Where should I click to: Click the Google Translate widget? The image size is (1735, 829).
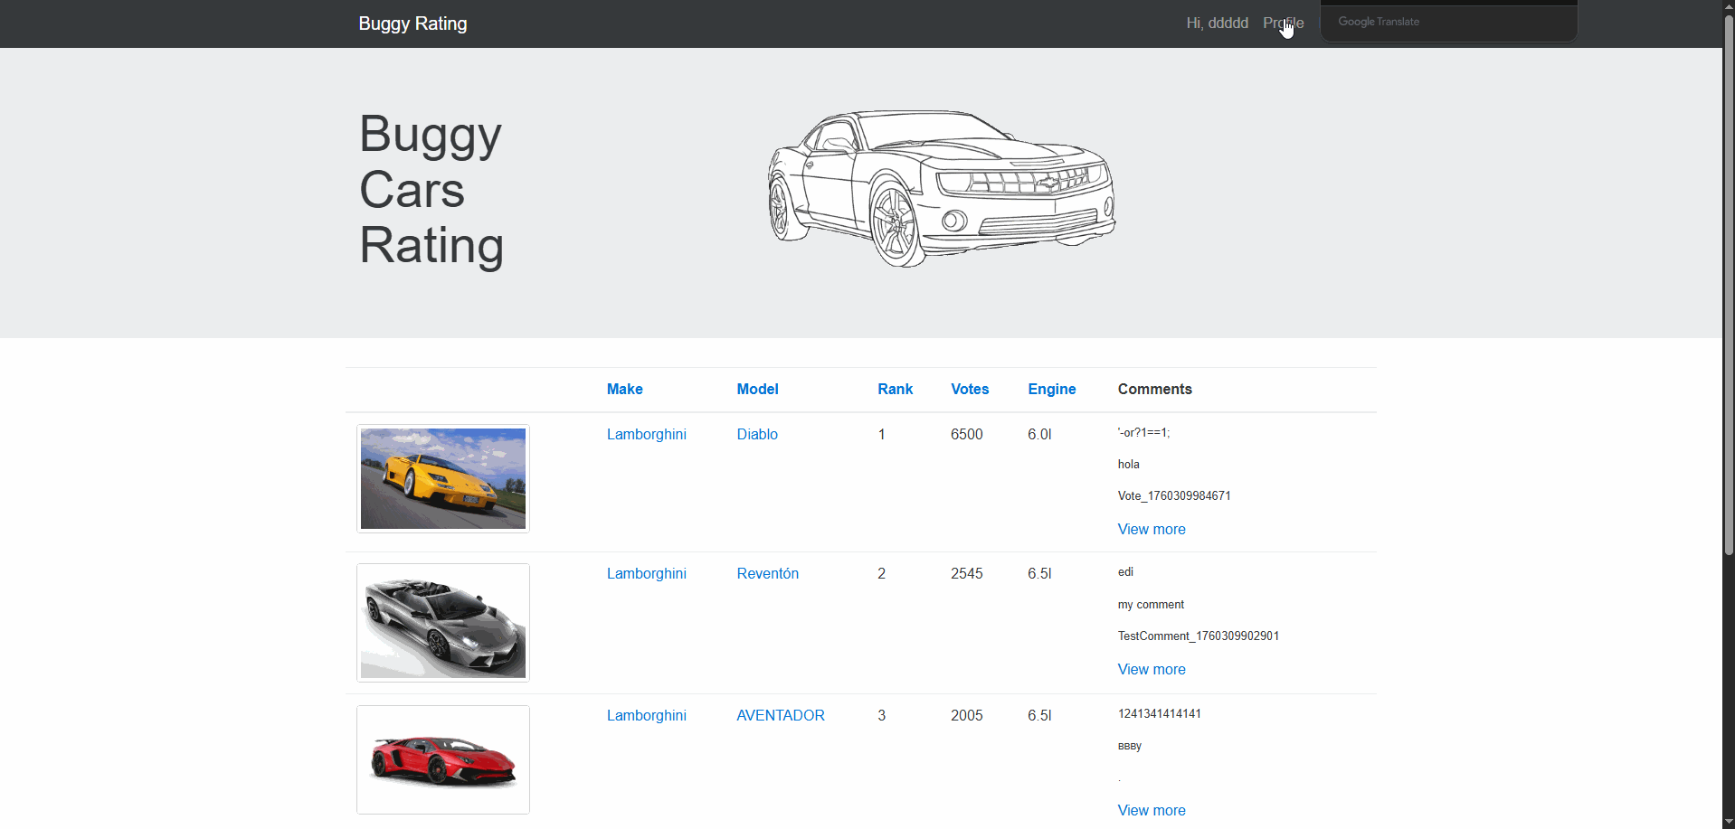click(1447, 22)
